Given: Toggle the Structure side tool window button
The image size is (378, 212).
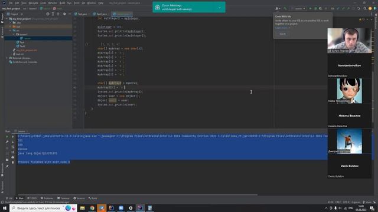Looking at the screenshot, I should [x=2, y=187].
